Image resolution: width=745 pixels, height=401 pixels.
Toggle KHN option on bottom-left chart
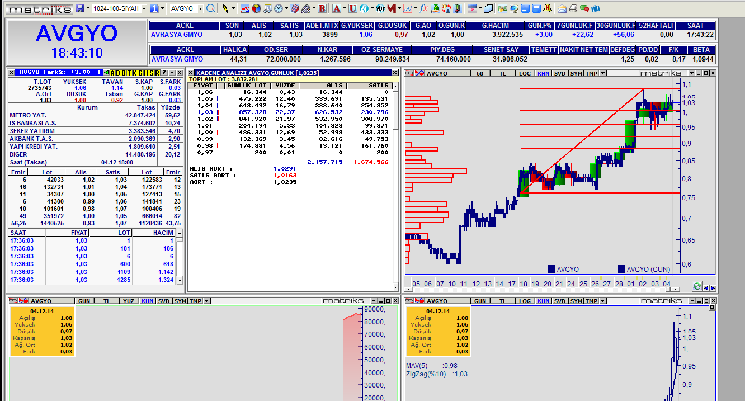(x=147, y=301)
